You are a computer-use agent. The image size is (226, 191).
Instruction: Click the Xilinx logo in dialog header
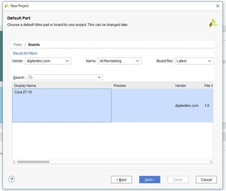coord(213,23)
